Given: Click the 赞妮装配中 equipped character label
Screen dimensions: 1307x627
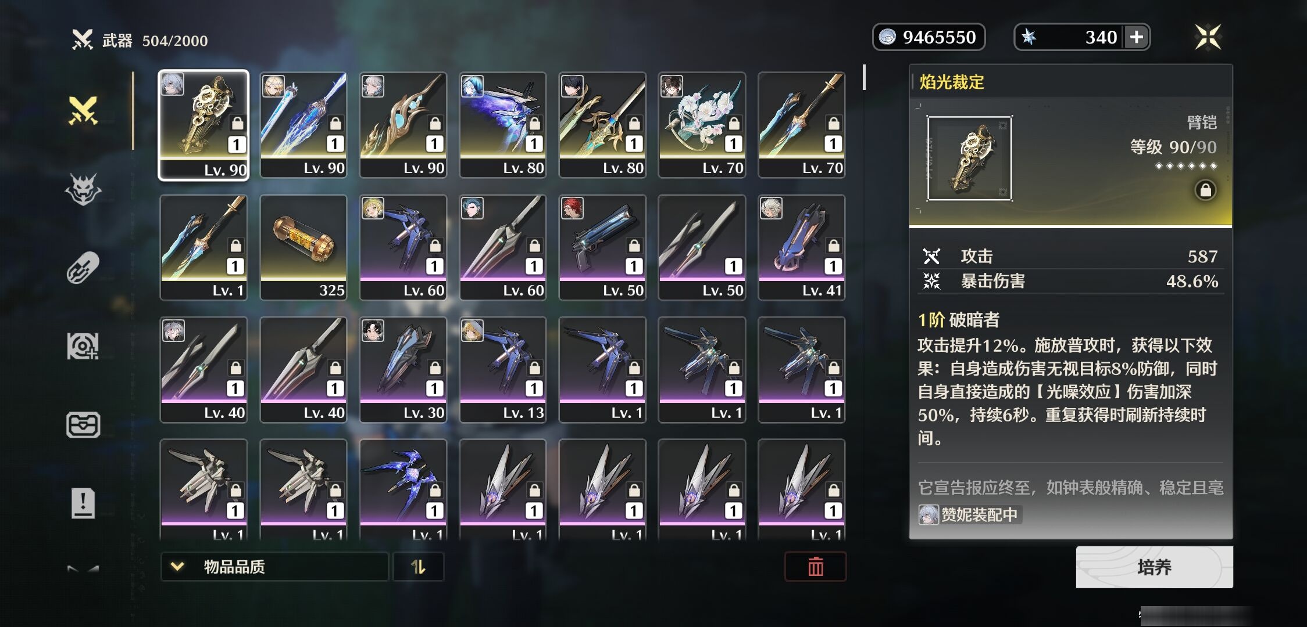Looking at the screenshot, I should tap(970, 514).
